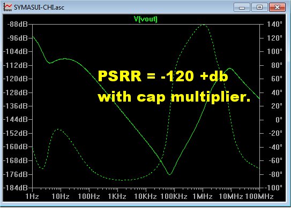Click the -160dB magnitude axis label
This screenshot has width=291, height=208.
16,147
